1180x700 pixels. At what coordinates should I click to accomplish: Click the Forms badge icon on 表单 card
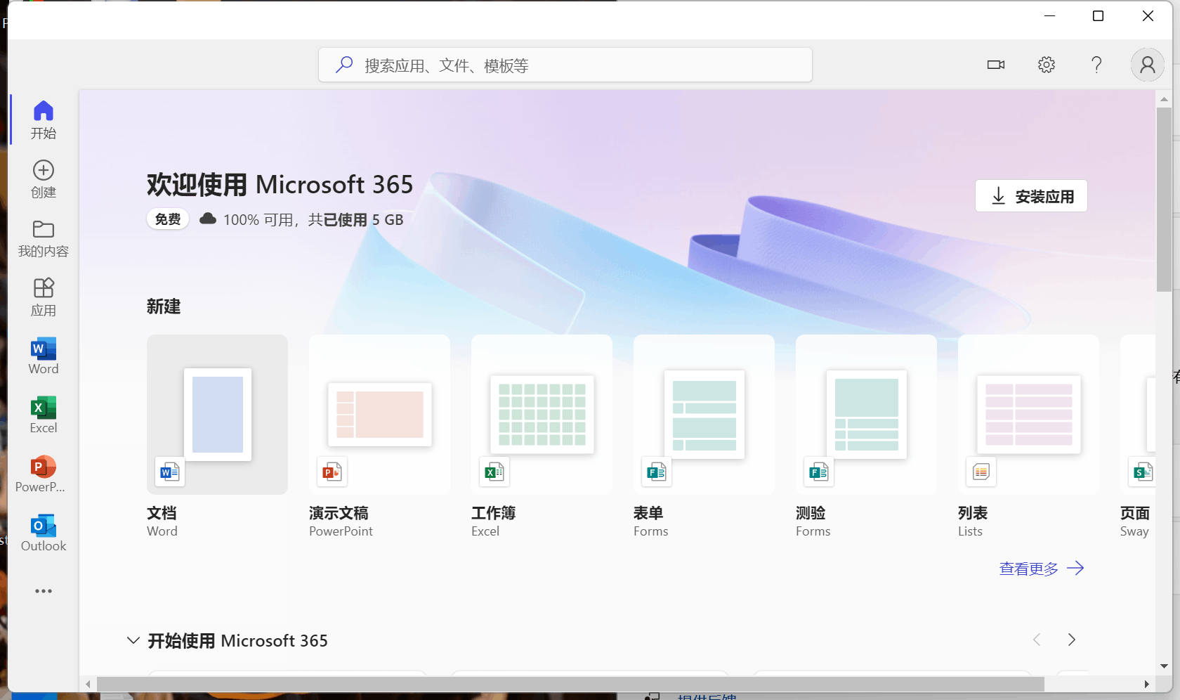coord(656,472)
